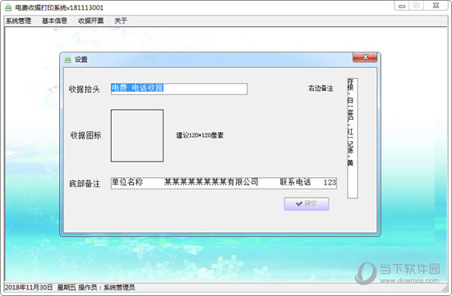Open the 收据开票 menu
This screenshot has height=296, width=452.
tap(90, 20)
